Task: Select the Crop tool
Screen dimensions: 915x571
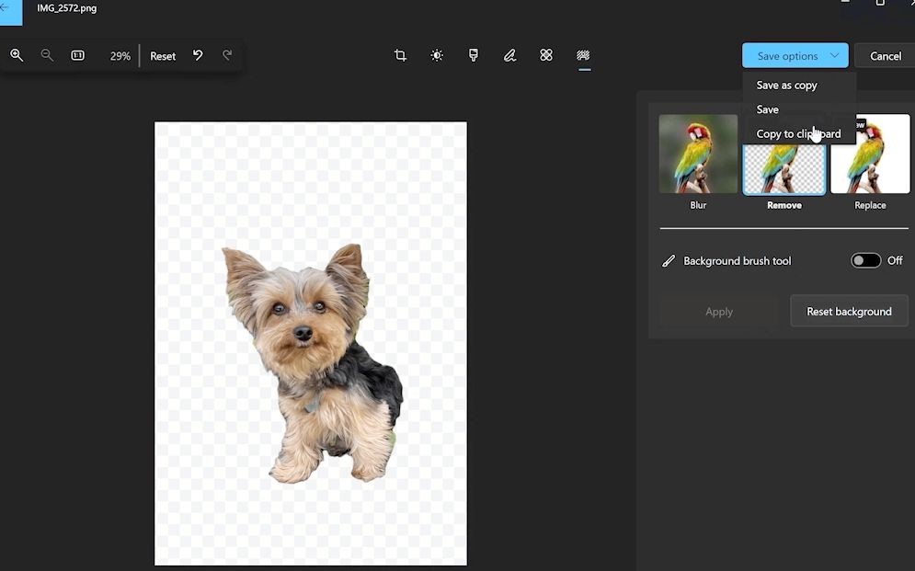Action: [400, 55]
